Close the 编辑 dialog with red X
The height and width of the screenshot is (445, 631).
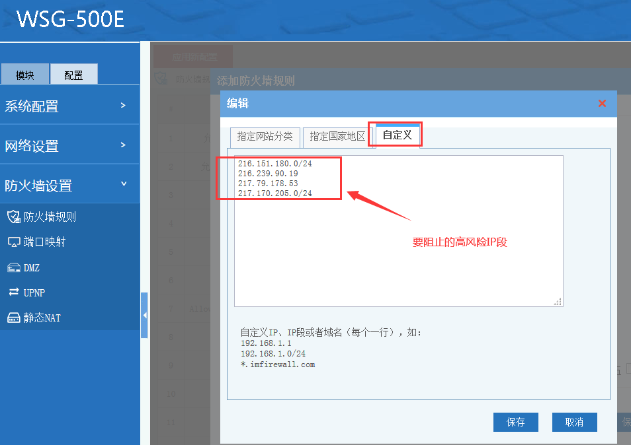(602, 104)
